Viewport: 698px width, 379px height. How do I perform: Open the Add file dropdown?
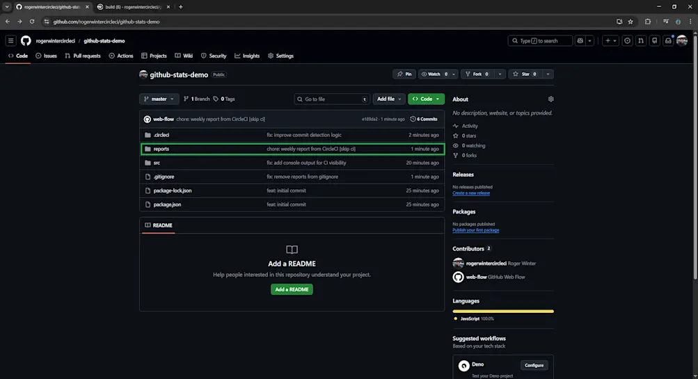[x=388, y=99]
